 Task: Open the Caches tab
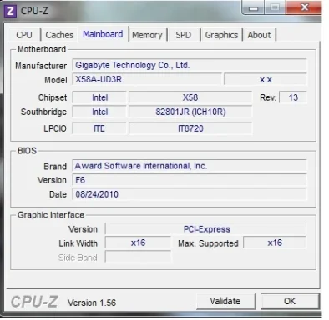point(59,35)
